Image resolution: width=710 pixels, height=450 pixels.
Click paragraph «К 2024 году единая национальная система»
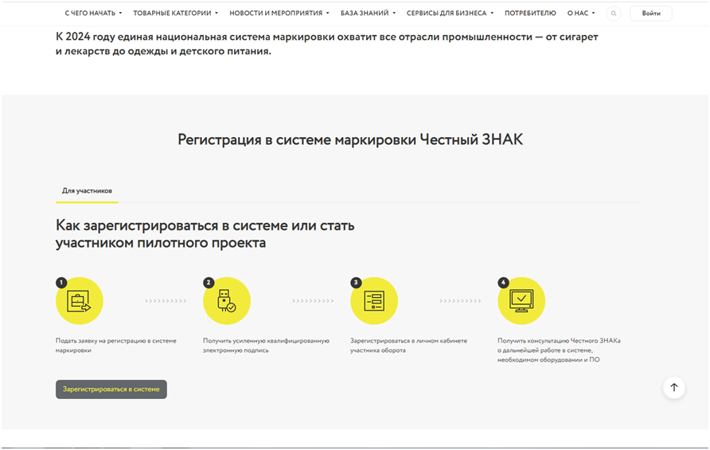[x=327, y=44]
